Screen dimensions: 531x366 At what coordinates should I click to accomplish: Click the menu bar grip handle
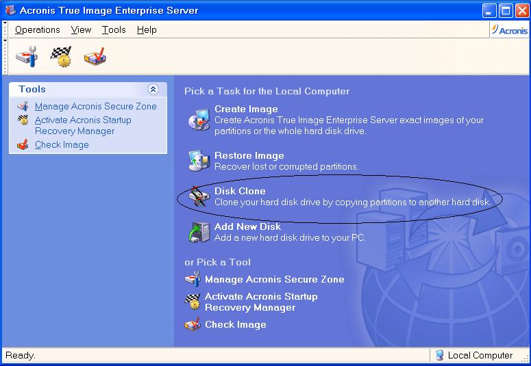pyautogui.click(x=5, y=29)
